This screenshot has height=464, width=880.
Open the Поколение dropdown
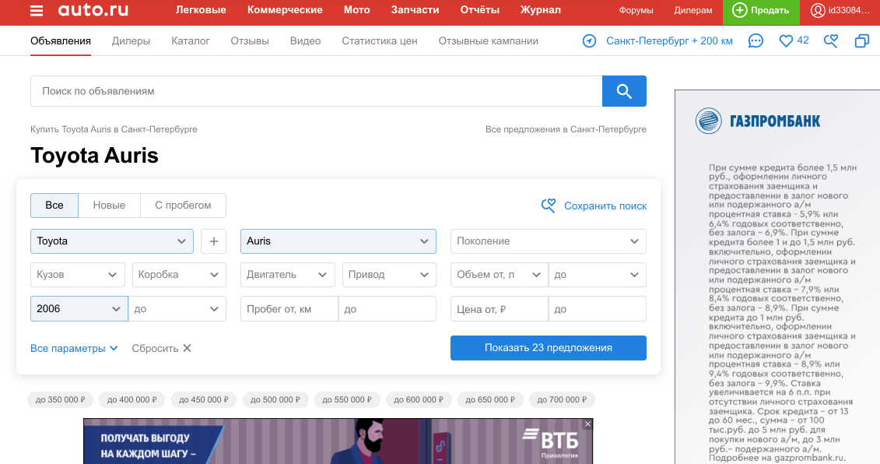click(549, 241)
